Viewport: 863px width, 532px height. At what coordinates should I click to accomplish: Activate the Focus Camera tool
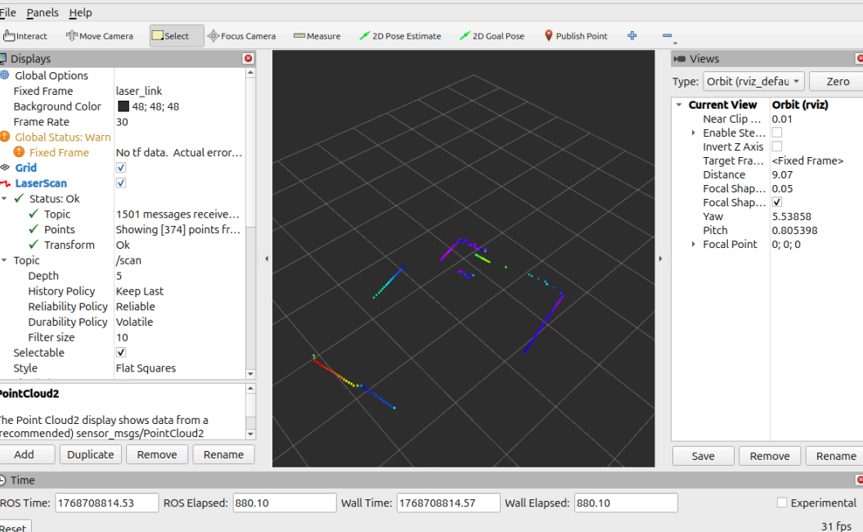241,36
